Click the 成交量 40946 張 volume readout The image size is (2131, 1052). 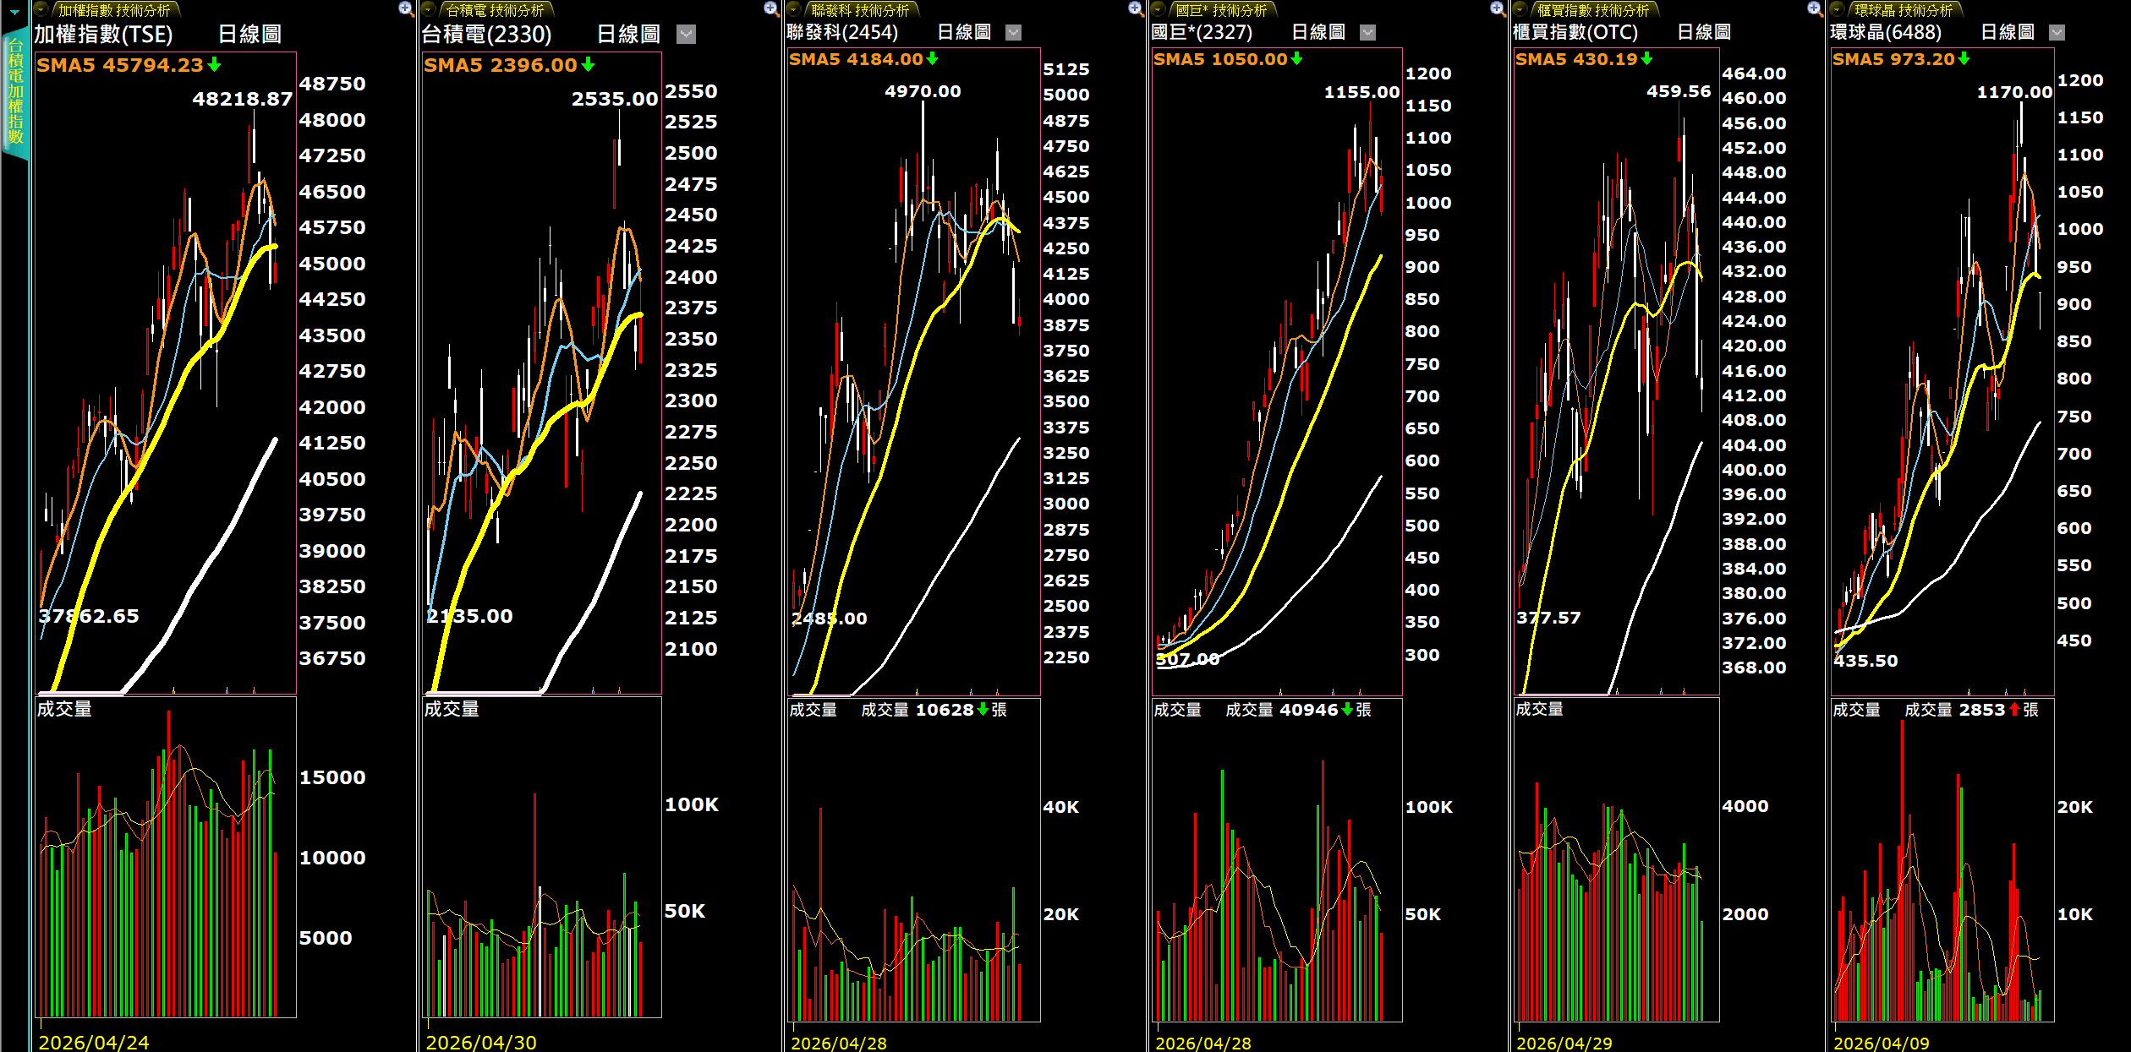click(1298, 710)
